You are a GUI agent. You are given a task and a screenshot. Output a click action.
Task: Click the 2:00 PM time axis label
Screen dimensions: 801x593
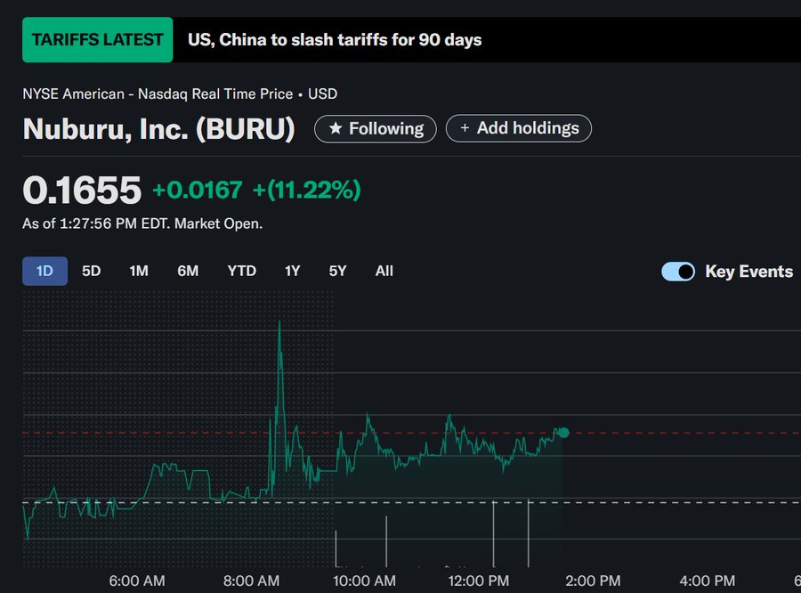(593, 581)
